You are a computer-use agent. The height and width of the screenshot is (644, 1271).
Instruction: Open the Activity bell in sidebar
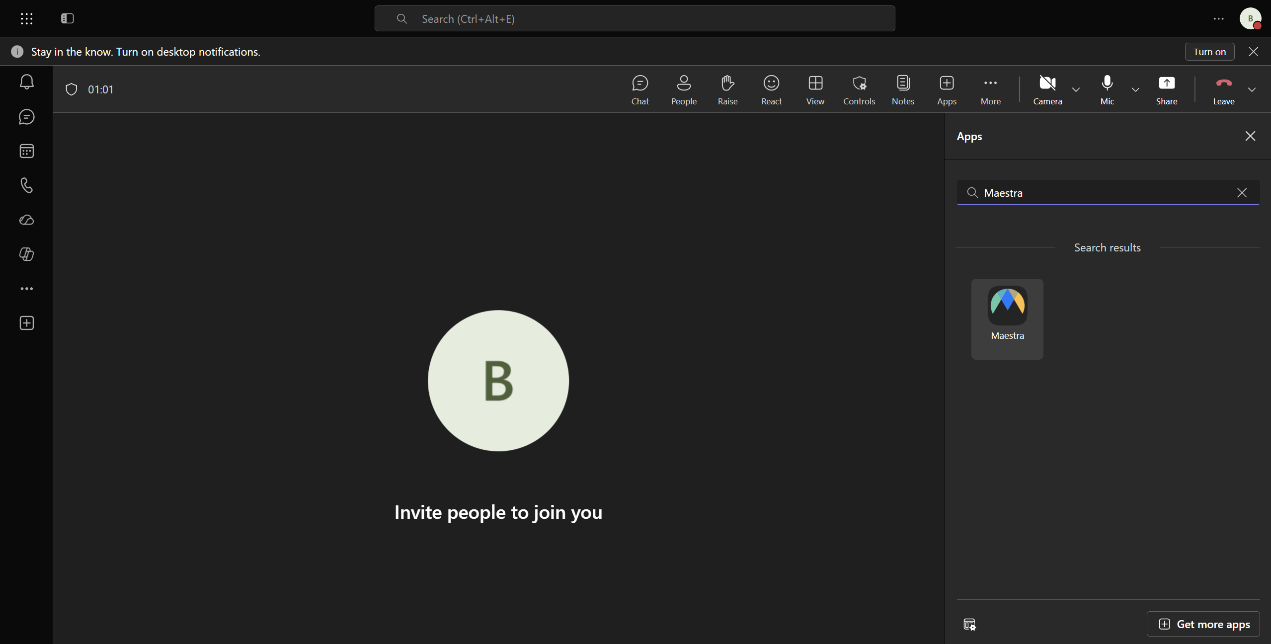(x=27, y=82)
